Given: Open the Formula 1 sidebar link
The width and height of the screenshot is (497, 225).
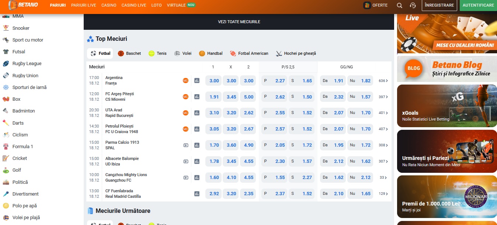Looking at the screenshot, I should pos(23,146).
